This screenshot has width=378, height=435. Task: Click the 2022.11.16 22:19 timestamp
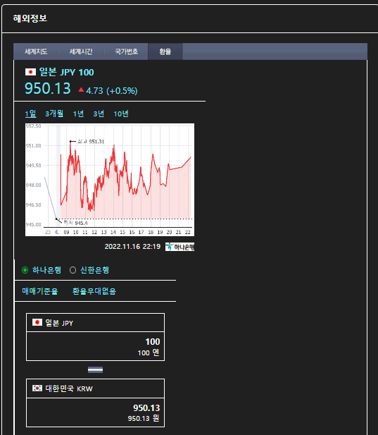(x=132, y=247)
